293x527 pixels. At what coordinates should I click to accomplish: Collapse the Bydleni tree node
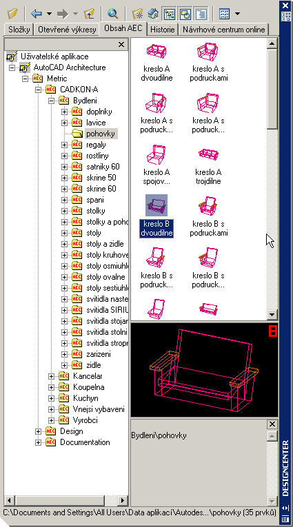pos(51,101)
